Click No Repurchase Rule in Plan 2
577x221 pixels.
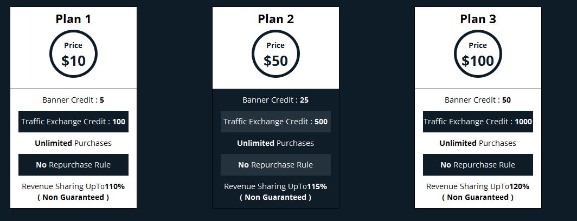click(275, 165)
